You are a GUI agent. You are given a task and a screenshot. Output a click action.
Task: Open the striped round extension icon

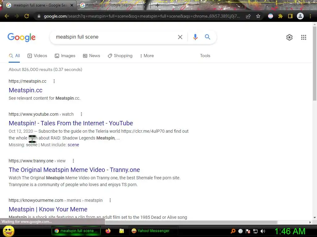coord(271,16)
